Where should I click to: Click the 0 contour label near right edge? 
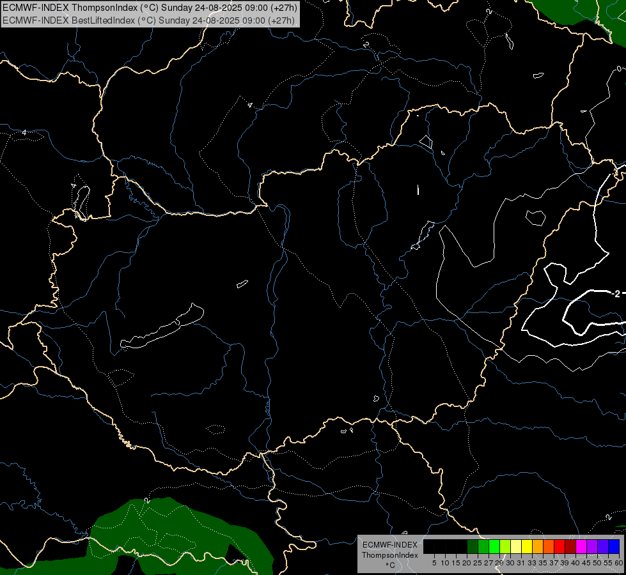pyautogui.click(x=619, y=69)
